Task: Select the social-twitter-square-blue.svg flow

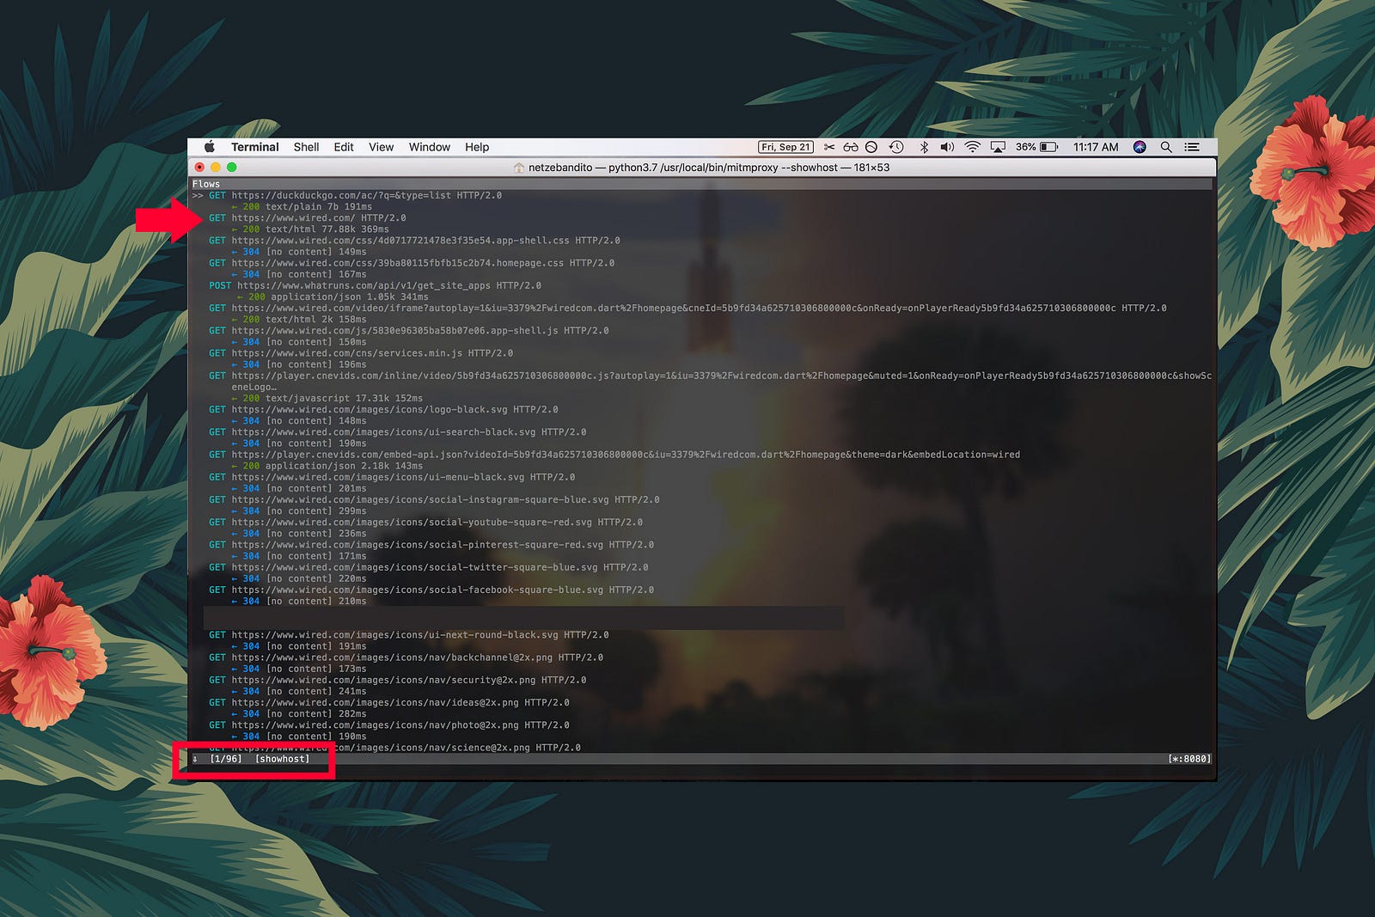Action: 429,567
